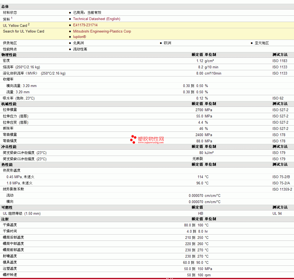Click the 干燥温度 row label
This screenshot has height=279, width=294.
[10, 225]
